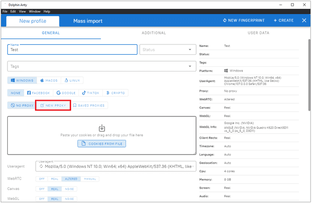Click the New Fingerprint refresh icon

[x=225, y=20]
